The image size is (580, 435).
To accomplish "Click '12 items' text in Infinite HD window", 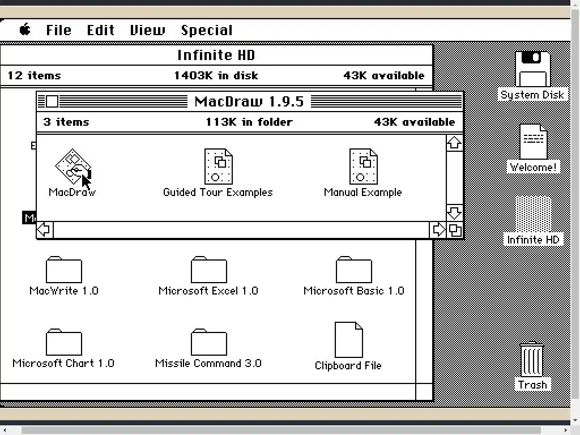I will click(x=34, y=75).
